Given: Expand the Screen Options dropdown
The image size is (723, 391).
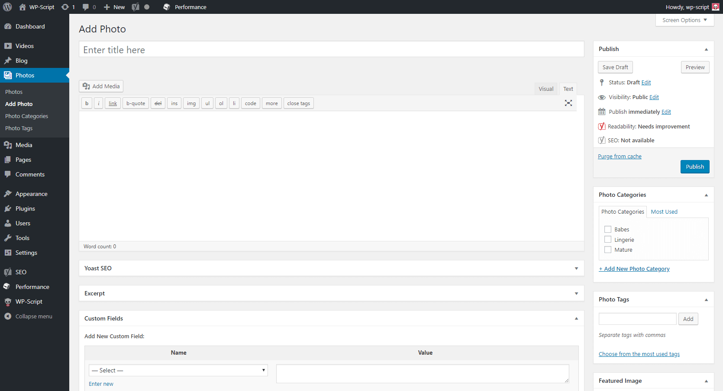Looking at the screenshot, I should pos(684,20).
